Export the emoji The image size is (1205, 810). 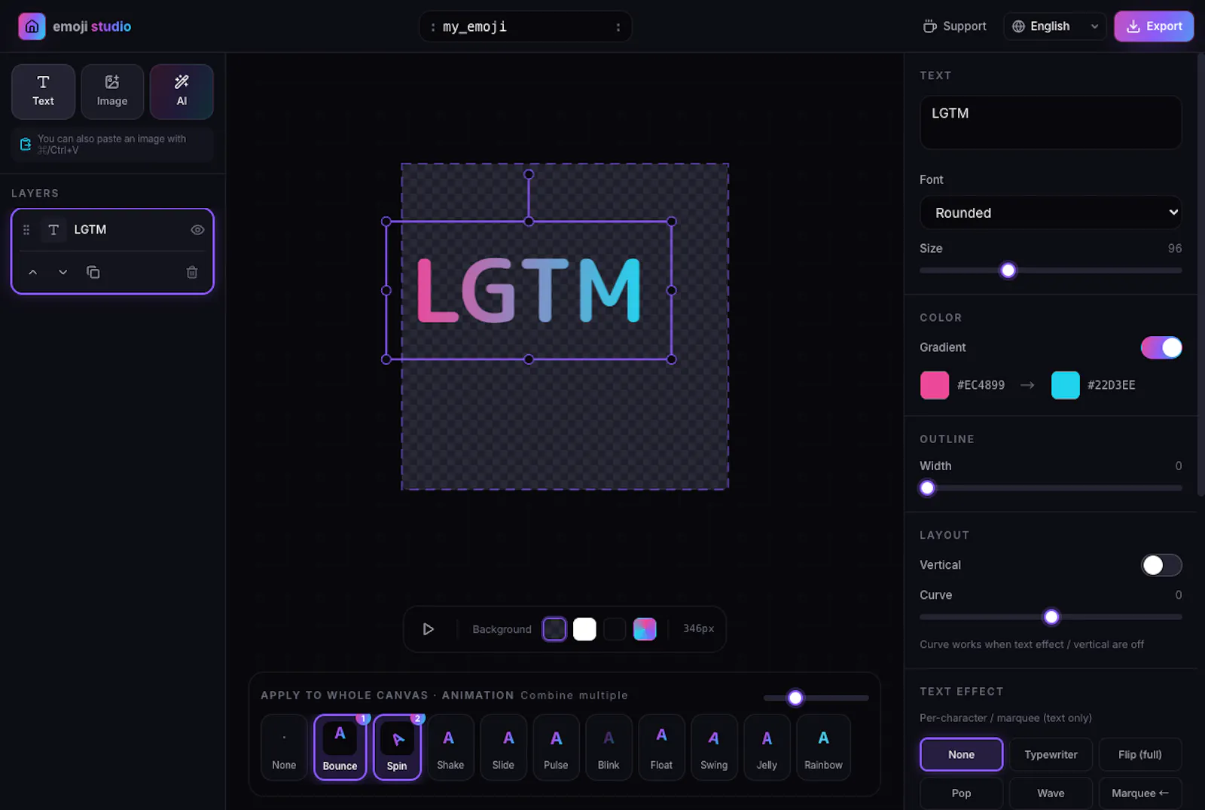click(x=1154, y=26)
